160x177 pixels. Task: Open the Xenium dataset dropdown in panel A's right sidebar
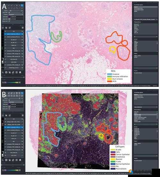pyautogui.click(x=146, y=19)
